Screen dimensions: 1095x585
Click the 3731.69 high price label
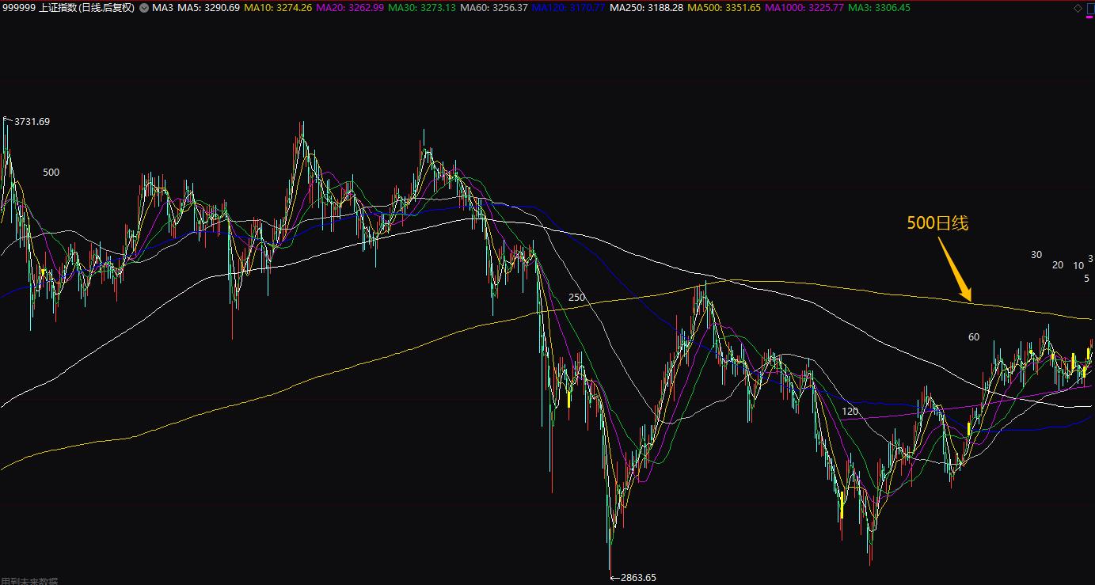point(32,121)
